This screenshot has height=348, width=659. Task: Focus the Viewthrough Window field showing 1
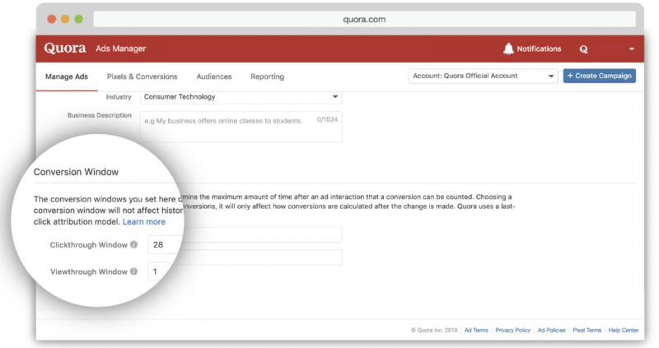247,258
